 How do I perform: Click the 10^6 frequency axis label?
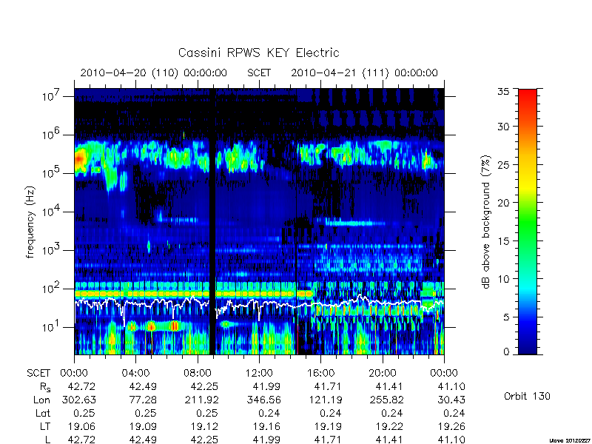(50, 134)
